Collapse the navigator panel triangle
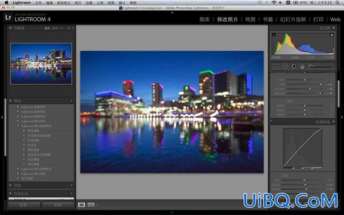344x215 pixels. coord(10,28)
